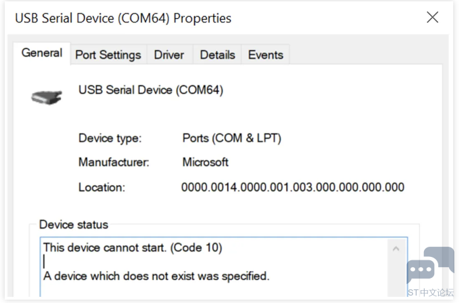Open the Port Settings tab
Screen dimensions: 460x303
108,55
